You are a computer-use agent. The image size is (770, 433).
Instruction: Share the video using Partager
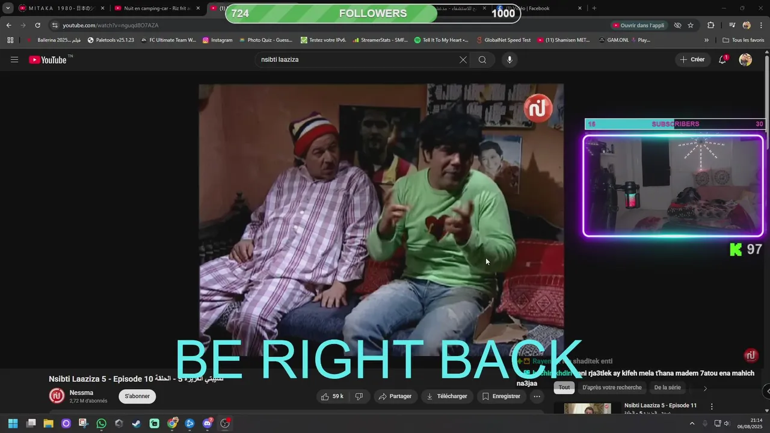click(x=395, y=396)
